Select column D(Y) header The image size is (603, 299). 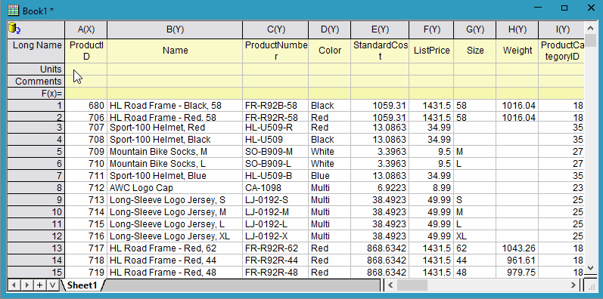329,29
